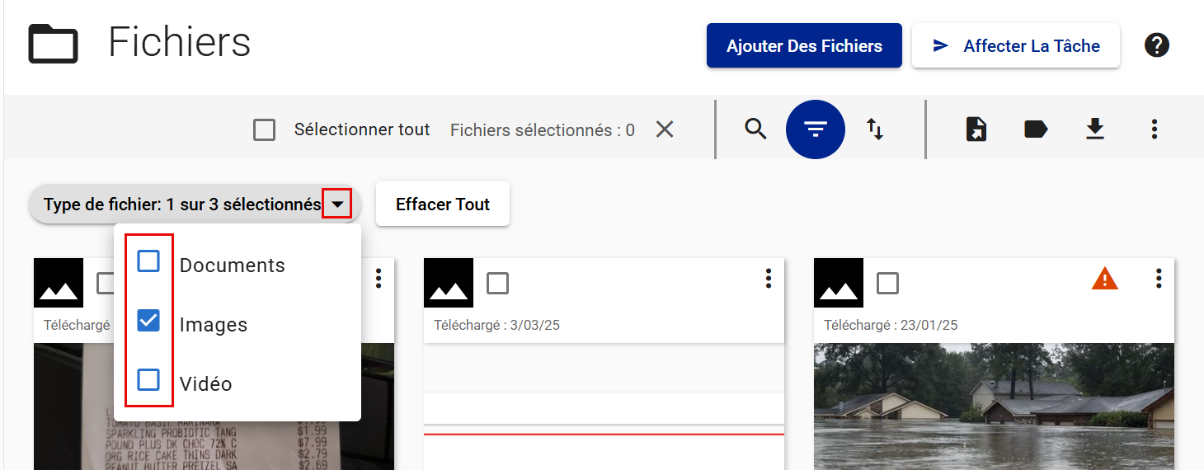Image resolution: width=1204 pixels, height=470 pixels.
Task: Open three-dot menu on 3/03/25 file card
Action: (768, 279)
